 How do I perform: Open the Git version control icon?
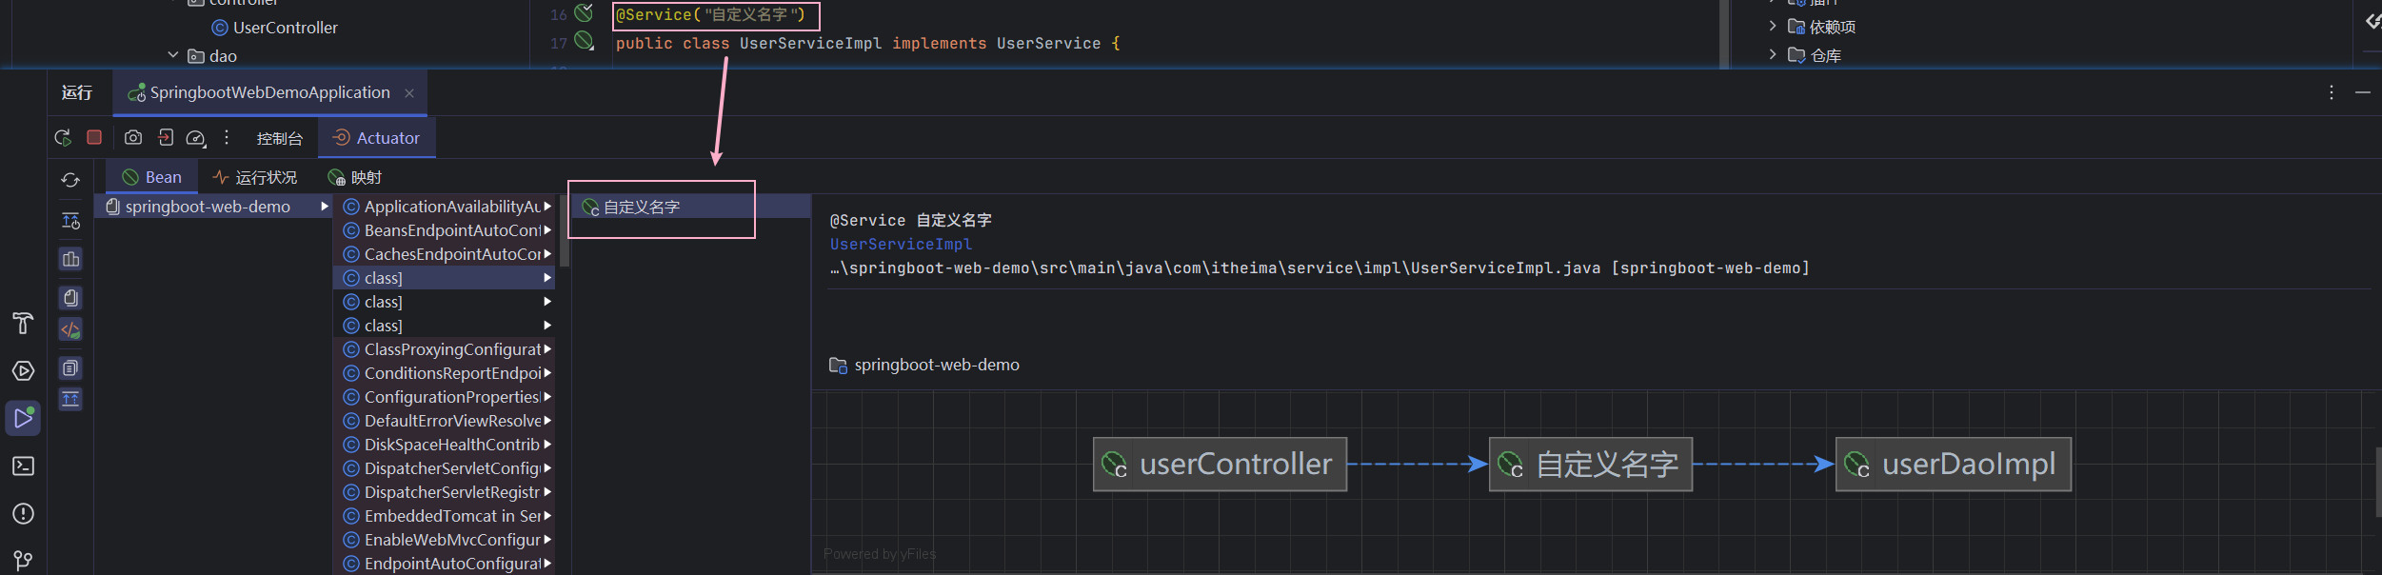pos(23,561)
